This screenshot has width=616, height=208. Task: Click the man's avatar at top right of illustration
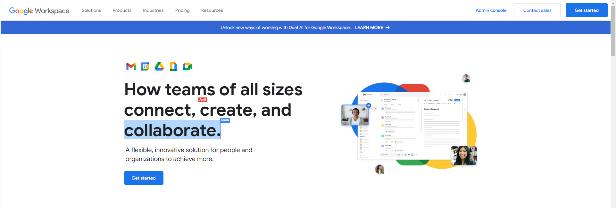[466, 78]
